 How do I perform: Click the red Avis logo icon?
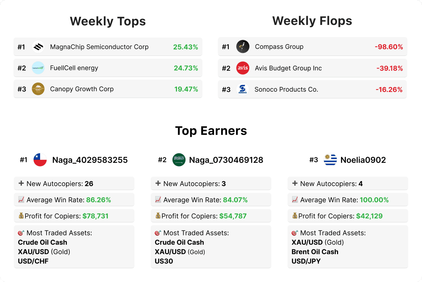click(243, 68)
